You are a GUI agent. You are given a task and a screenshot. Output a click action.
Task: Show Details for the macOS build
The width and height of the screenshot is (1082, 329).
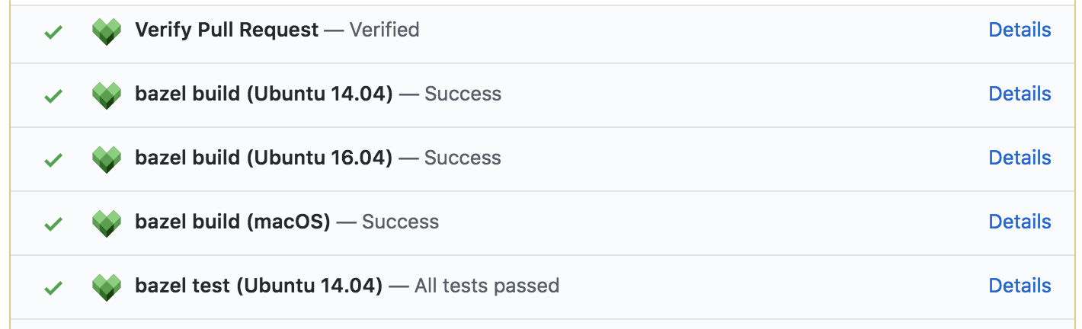pos(1020,222)
